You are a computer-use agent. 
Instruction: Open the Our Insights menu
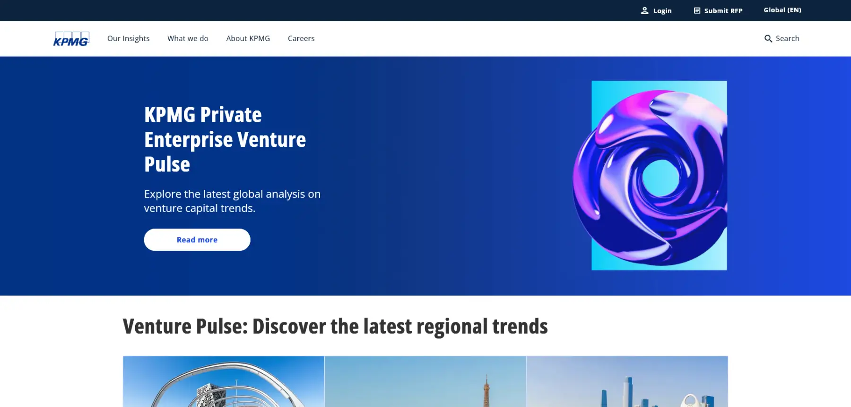(x=129, y=39)
